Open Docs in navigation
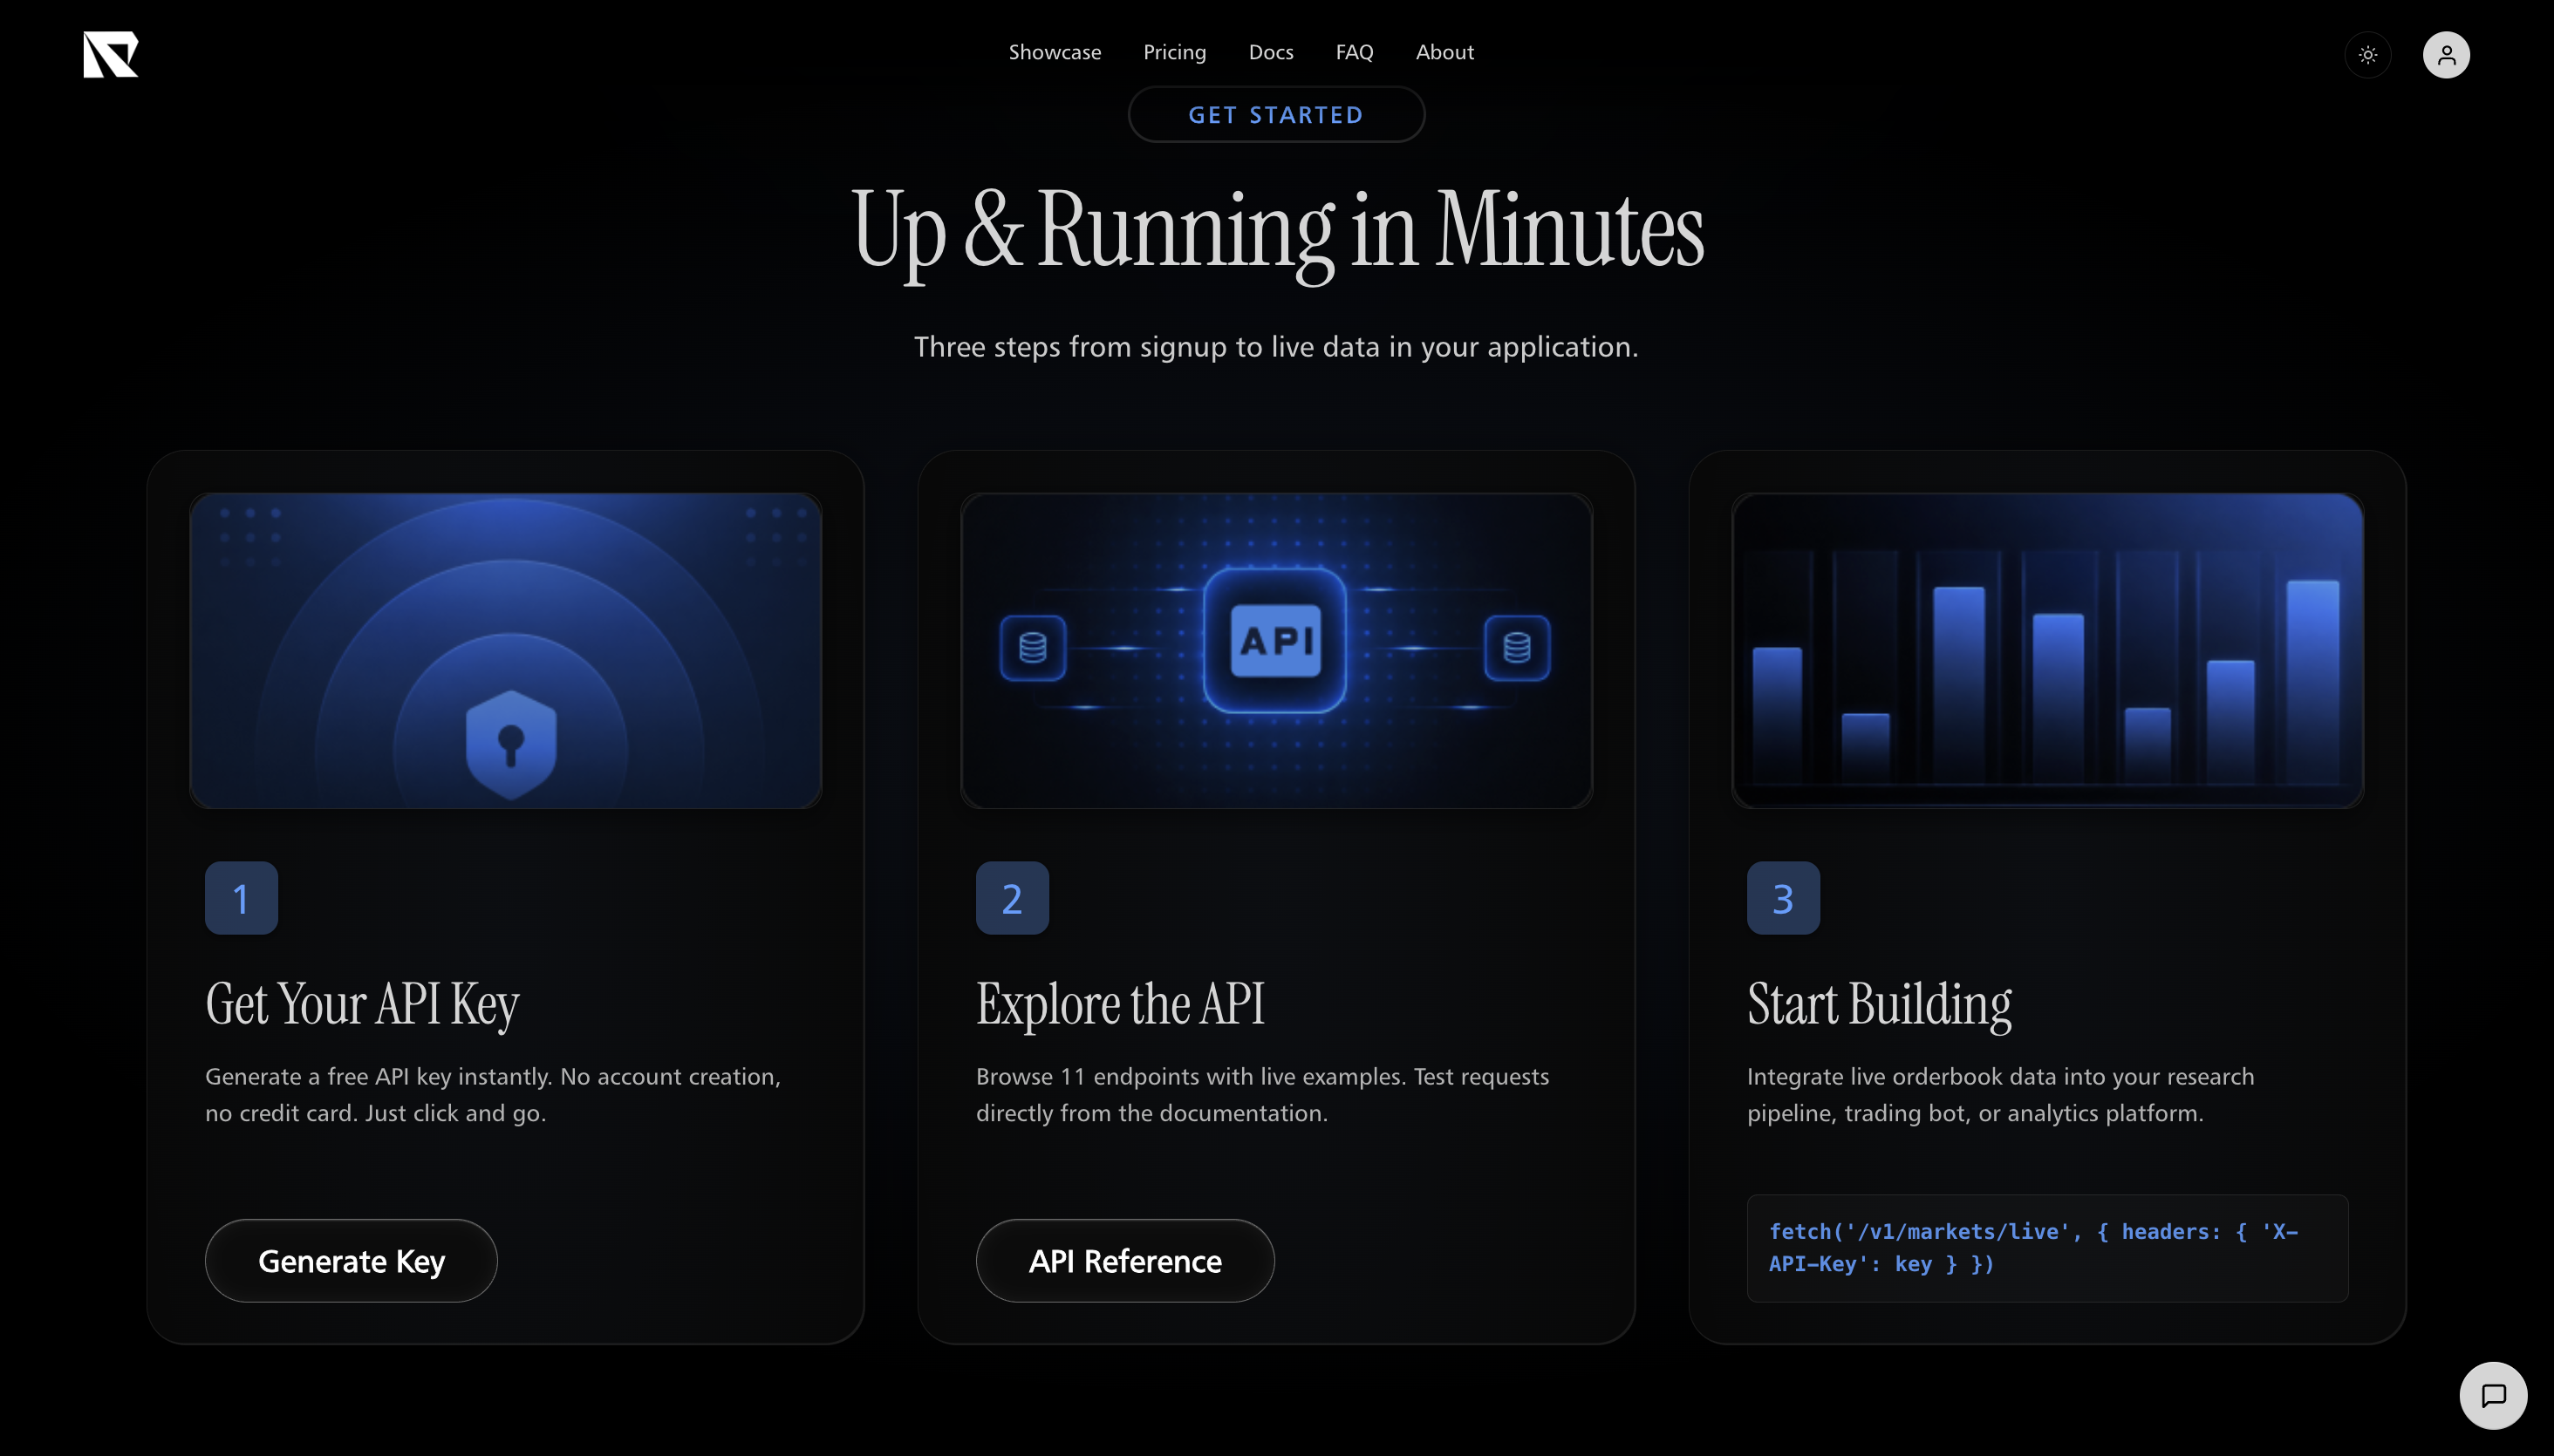 [1271, 52]
